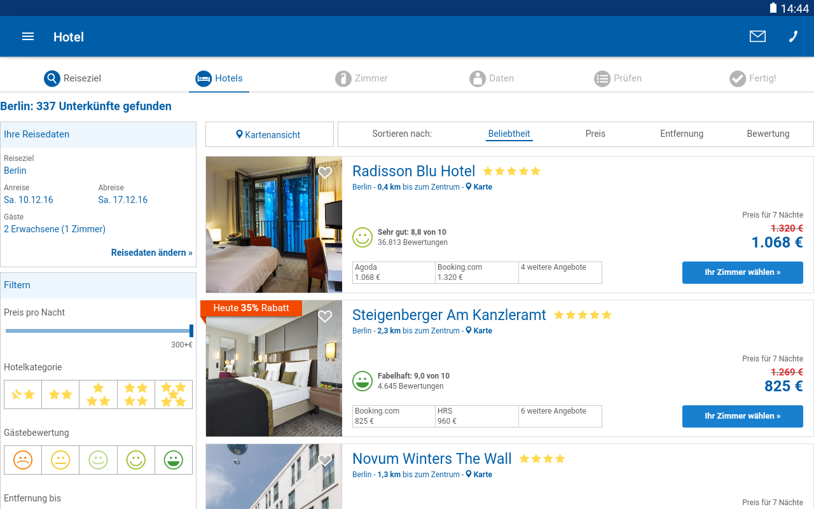Tap the mail envelope icon
814x509 pixels.
tap(757, 36)
